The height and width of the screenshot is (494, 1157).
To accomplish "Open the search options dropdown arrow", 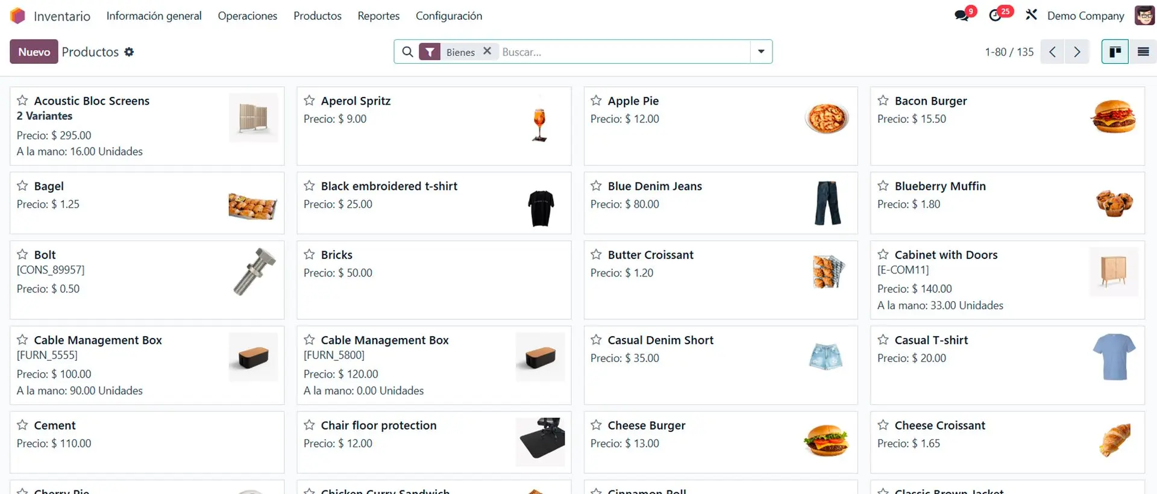I will point(761,52).
